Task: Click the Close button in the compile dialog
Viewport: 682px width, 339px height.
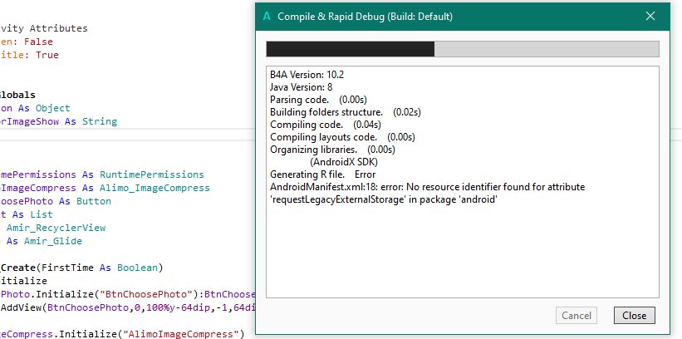Action: click(635, 316)
